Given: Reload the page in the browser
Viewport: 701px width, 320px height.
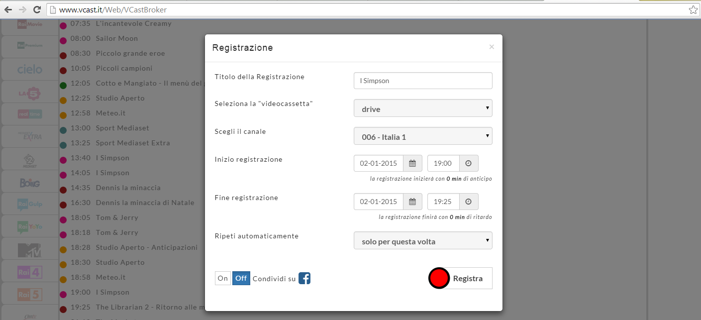Looking at the screenshot, I should click(36, 9).
